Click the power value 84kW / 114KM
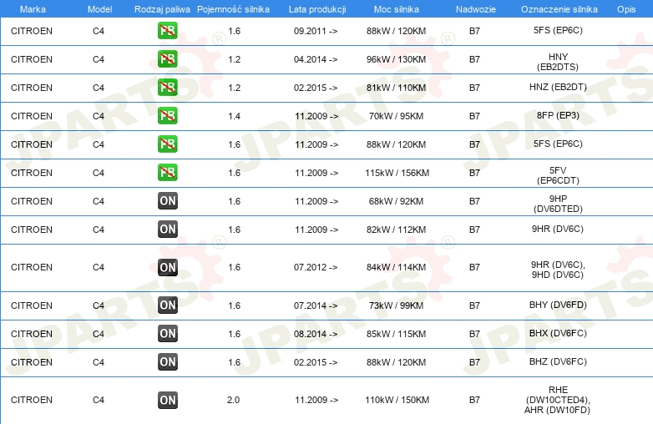 pos(396,267)
